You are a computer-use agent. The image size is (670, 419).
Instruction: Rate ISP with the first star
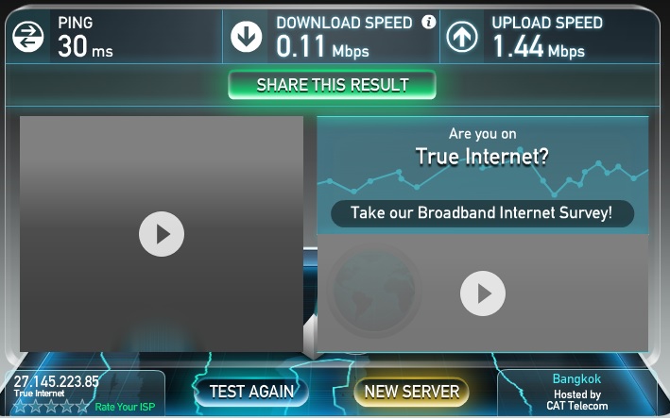click(20, 406)
